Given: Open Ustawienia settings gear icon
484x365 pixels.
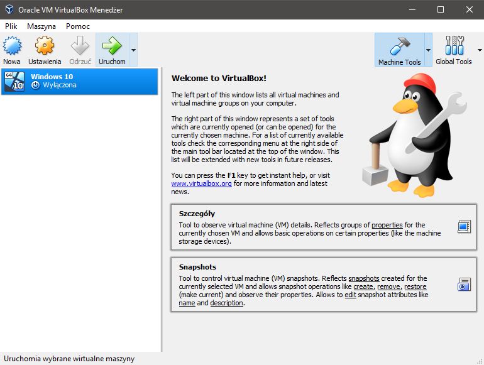Looking at the screenshot, I should (x=45, y=46).
